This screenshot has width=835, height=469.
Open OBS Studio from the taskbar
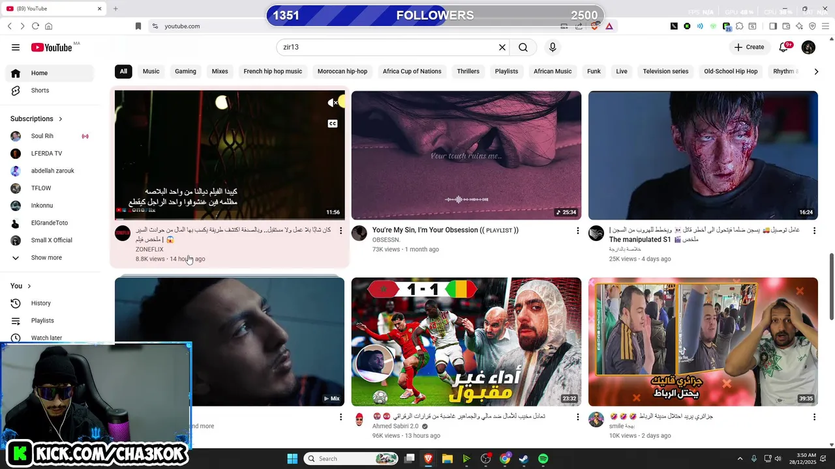485,459
